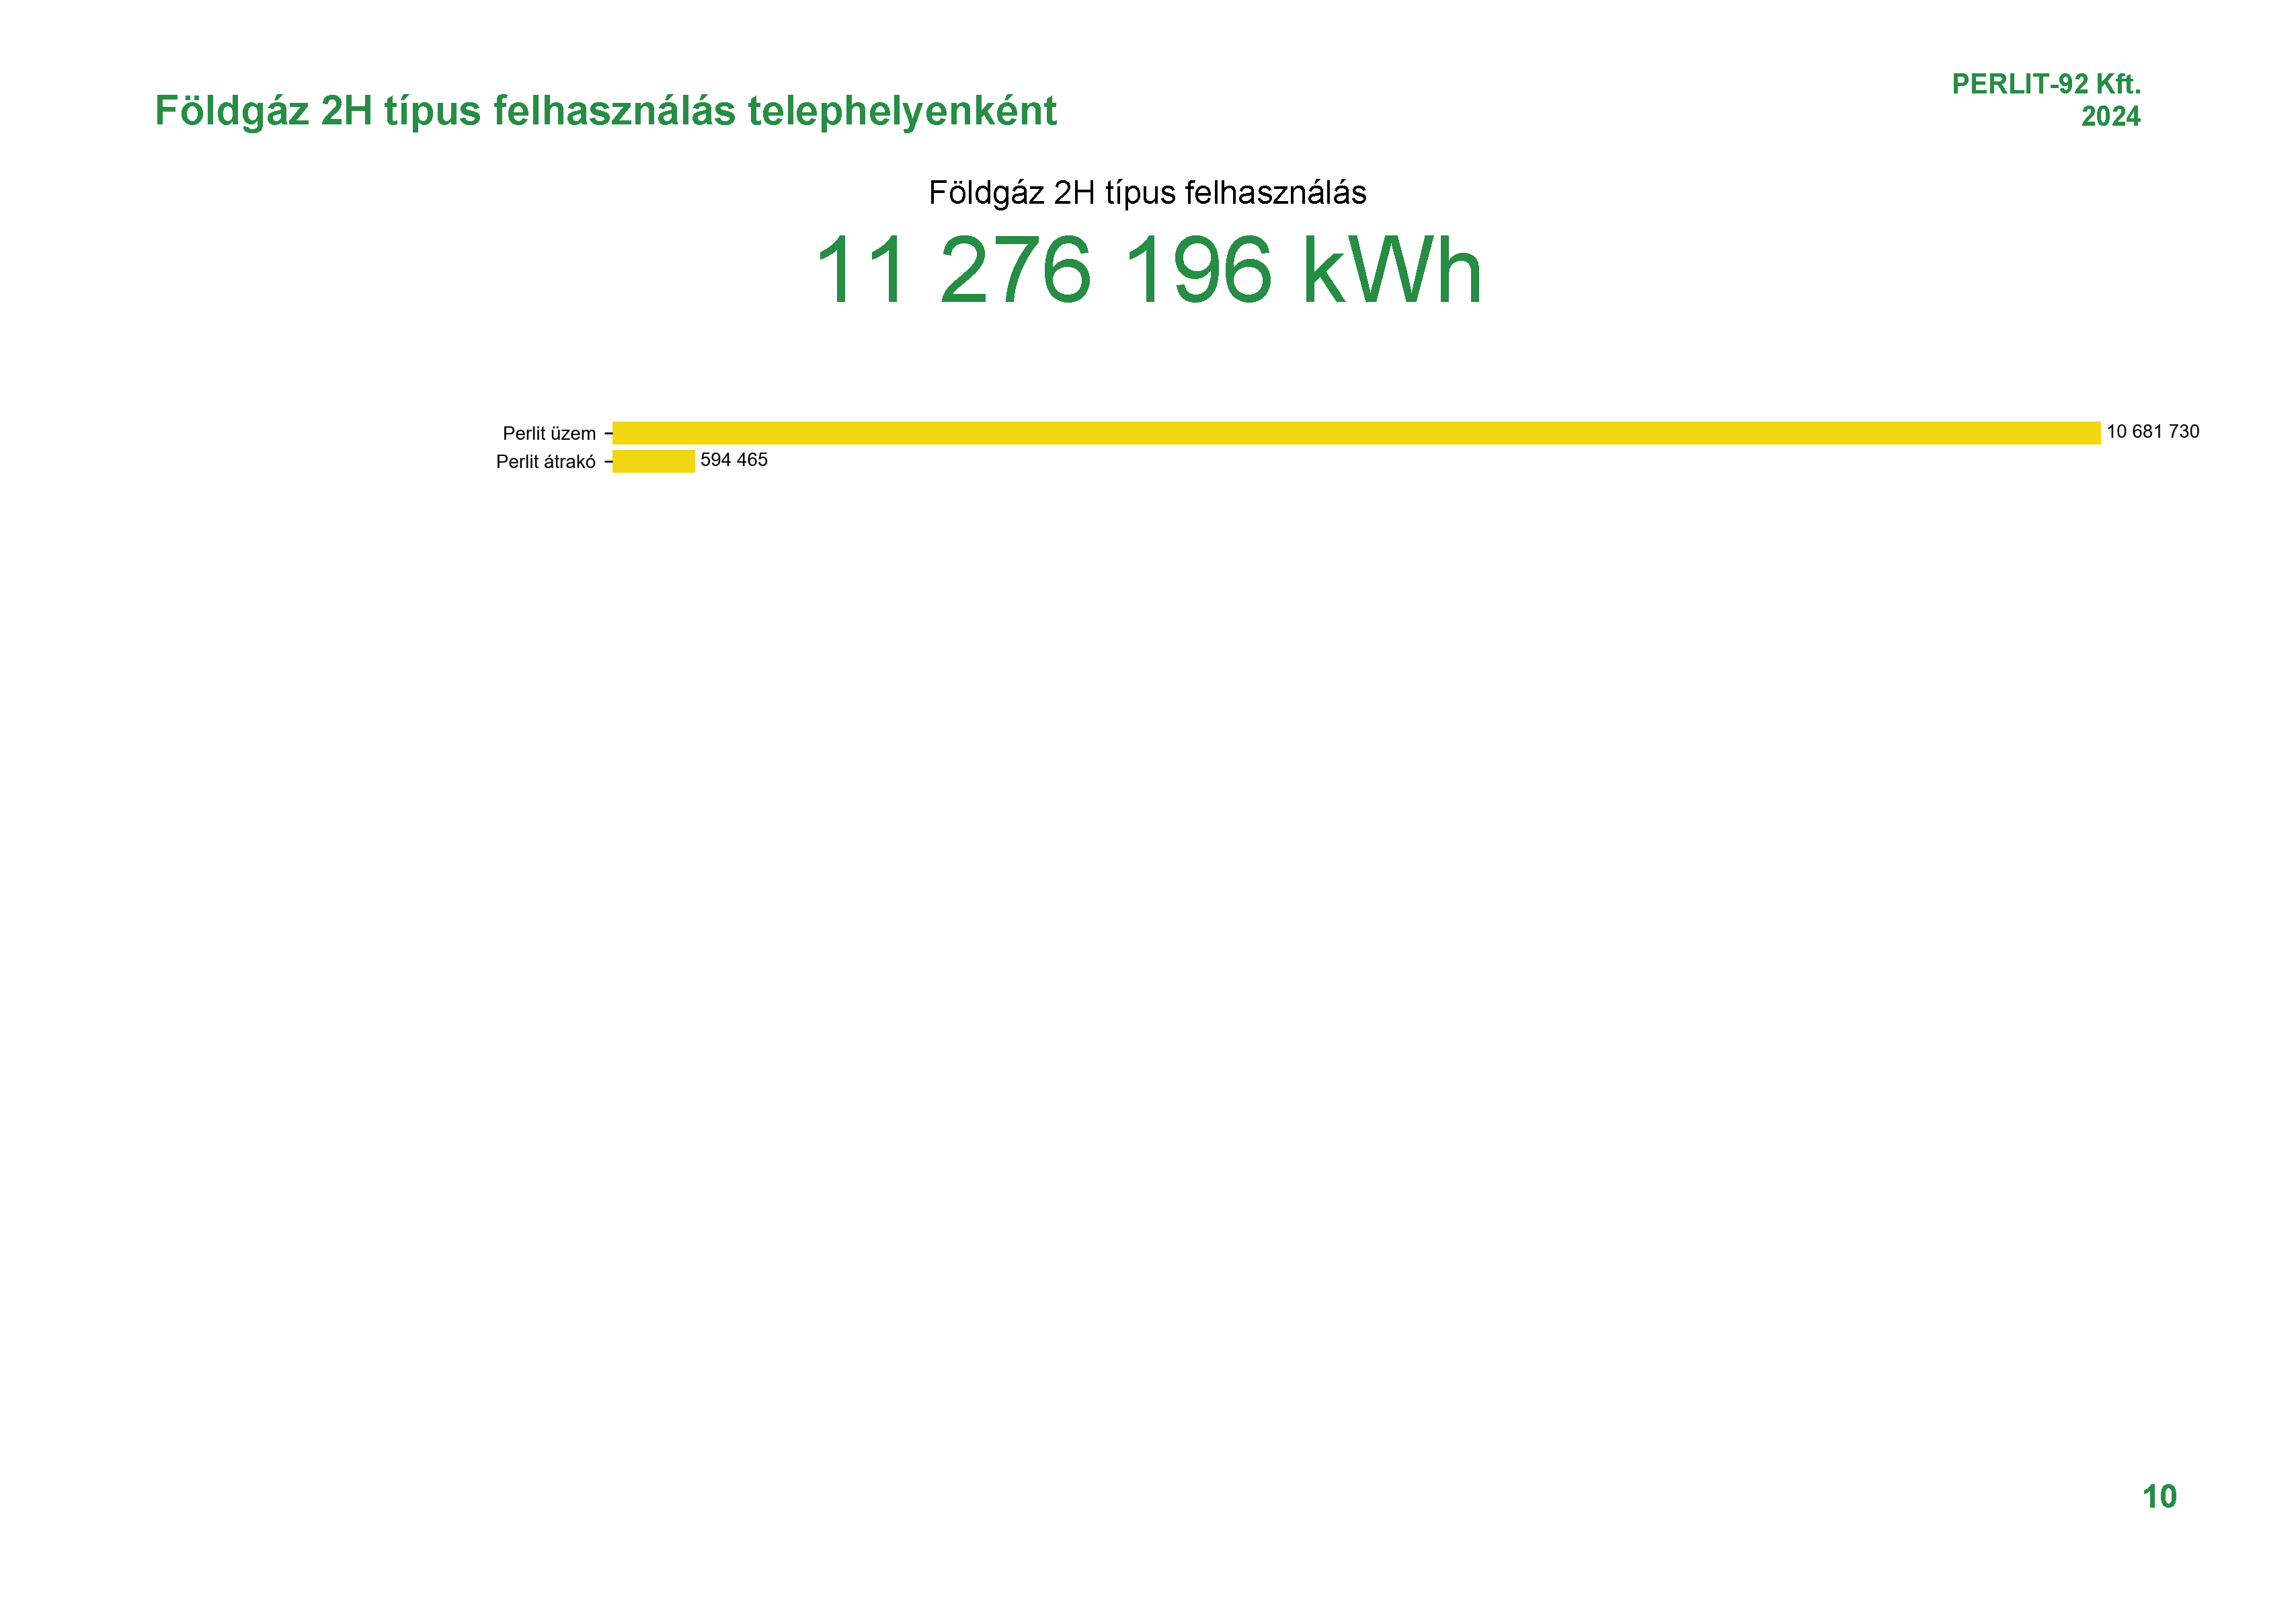Click the black subtitle 'Földgáz 2H típus felhasználás'
This screenshot has height=1624, width=2296.
[1147, 193]
